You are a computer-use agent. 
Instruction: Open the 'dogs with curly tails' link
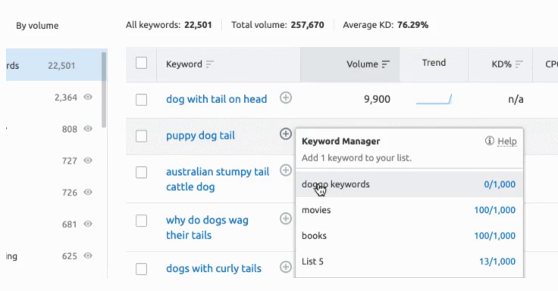coord(214,268)
